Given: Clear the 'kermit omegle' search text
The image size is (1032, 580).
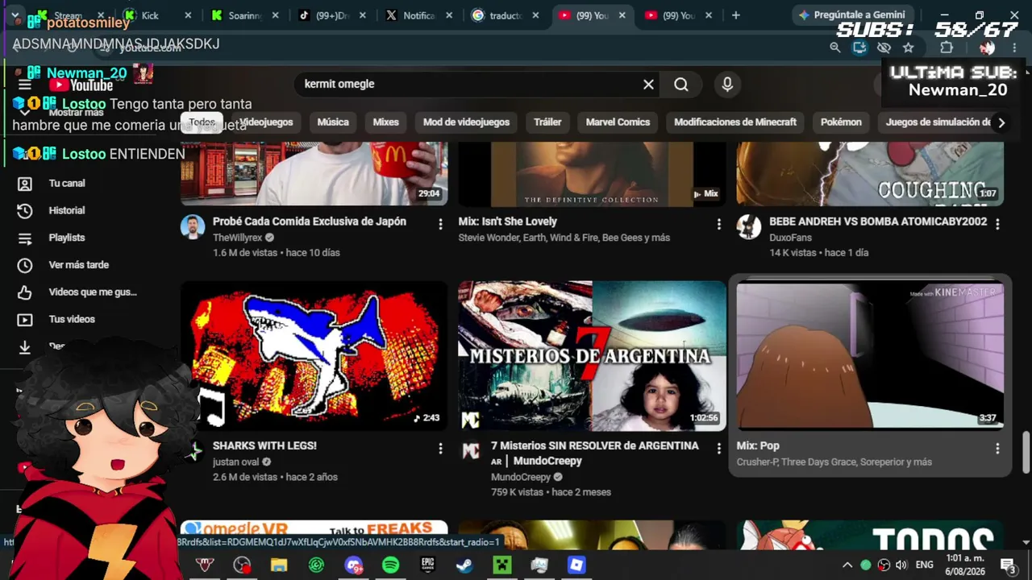Looking at the screenshot, I should [x=648, y=84].
